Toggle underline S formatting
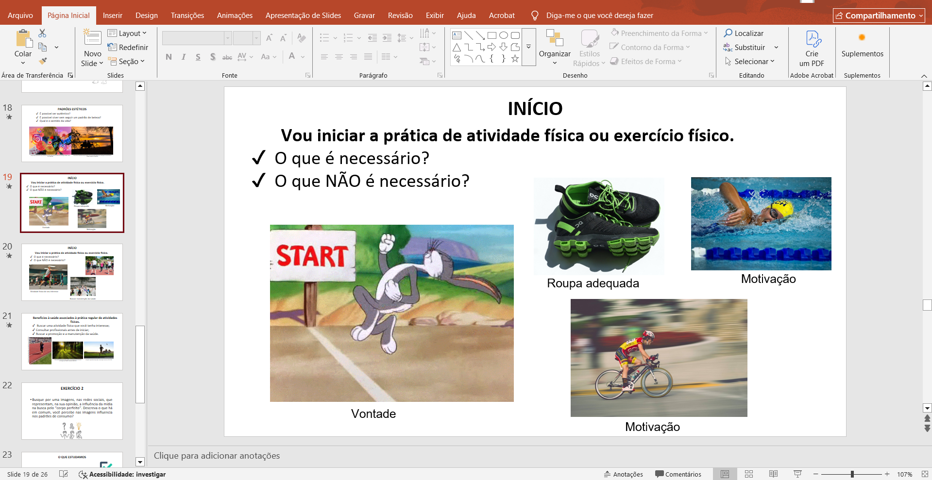The image size is (932, 480). (198, 57)
